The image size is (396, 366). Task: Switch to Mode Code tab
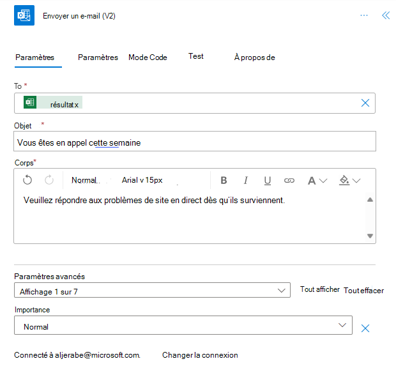[148, 57]
